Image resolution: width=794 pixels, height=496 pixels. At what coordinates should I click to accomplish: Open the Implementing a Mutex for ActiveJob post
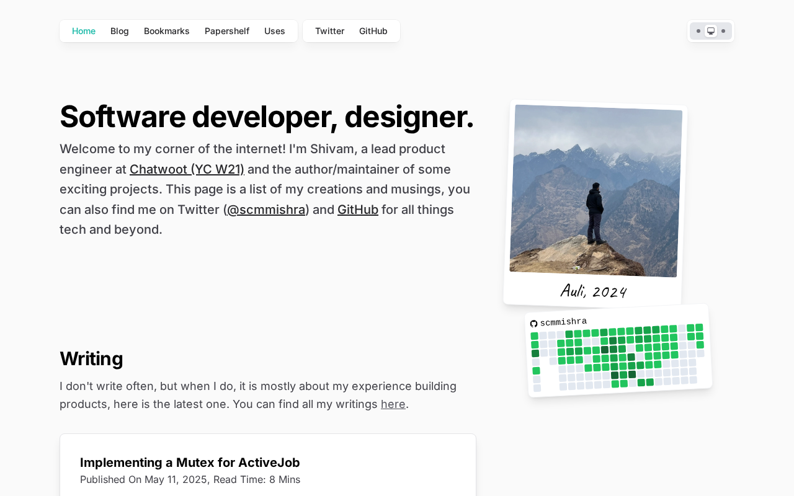pos(190,463)
